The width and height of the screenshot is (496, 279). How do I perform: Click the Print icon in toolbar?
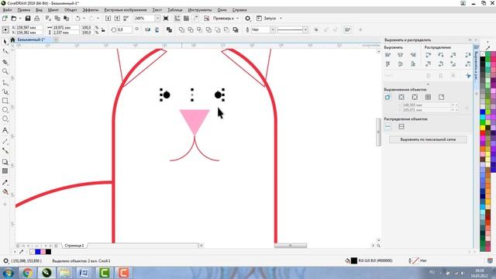click(x=37, y=19)
